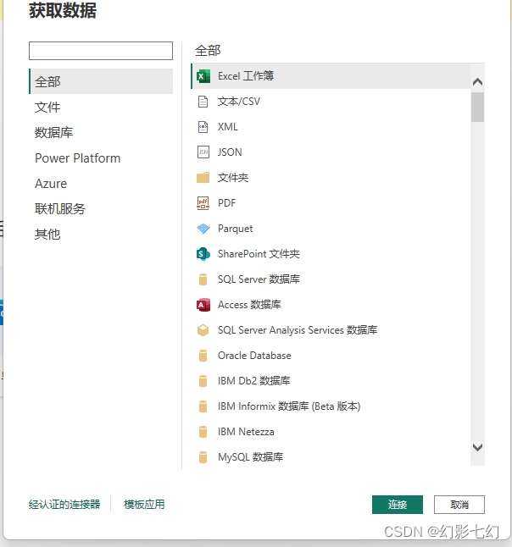Select the IBM Db2 database icon
The image size is (512, 547).
pyautogui.click(x=203, y=381)
